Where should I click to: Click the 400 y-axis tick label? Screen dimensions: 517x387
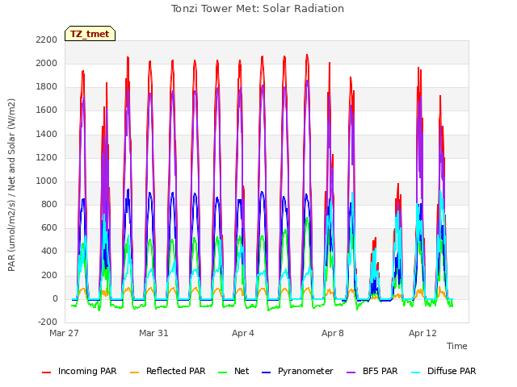(49, 252)
